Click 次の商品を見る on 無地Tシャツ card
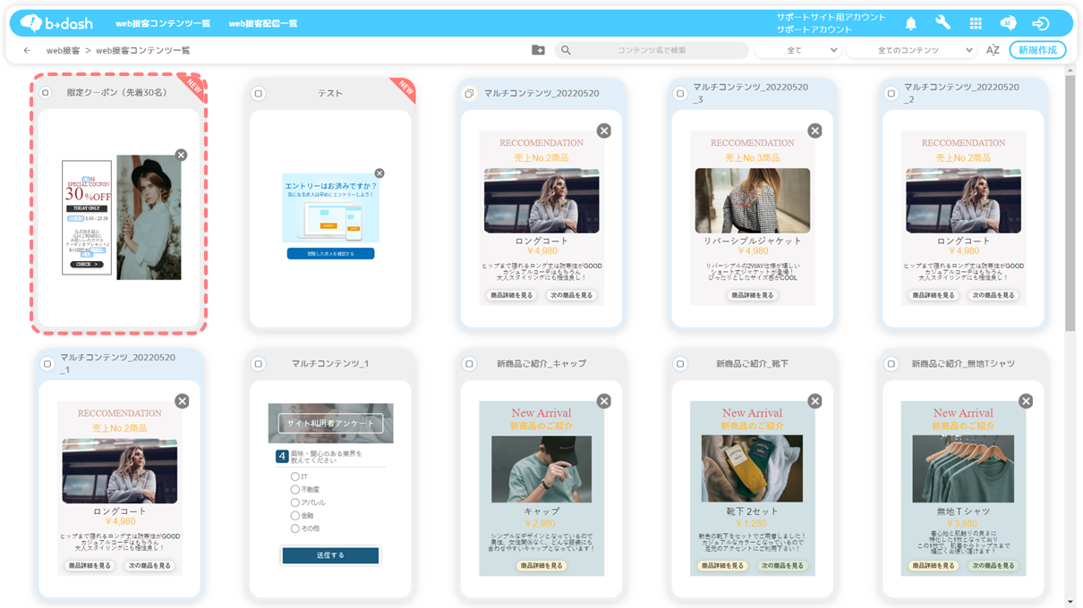The width and height of the screenshot is (1083, 608). [x=993, y=566]
